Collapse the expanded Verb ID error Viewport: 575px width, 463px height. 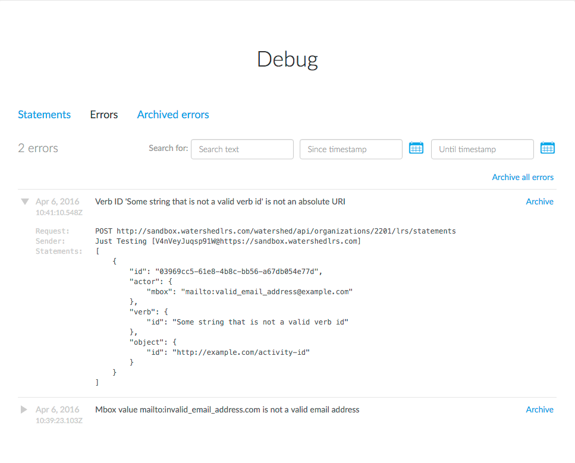(24, 202)
